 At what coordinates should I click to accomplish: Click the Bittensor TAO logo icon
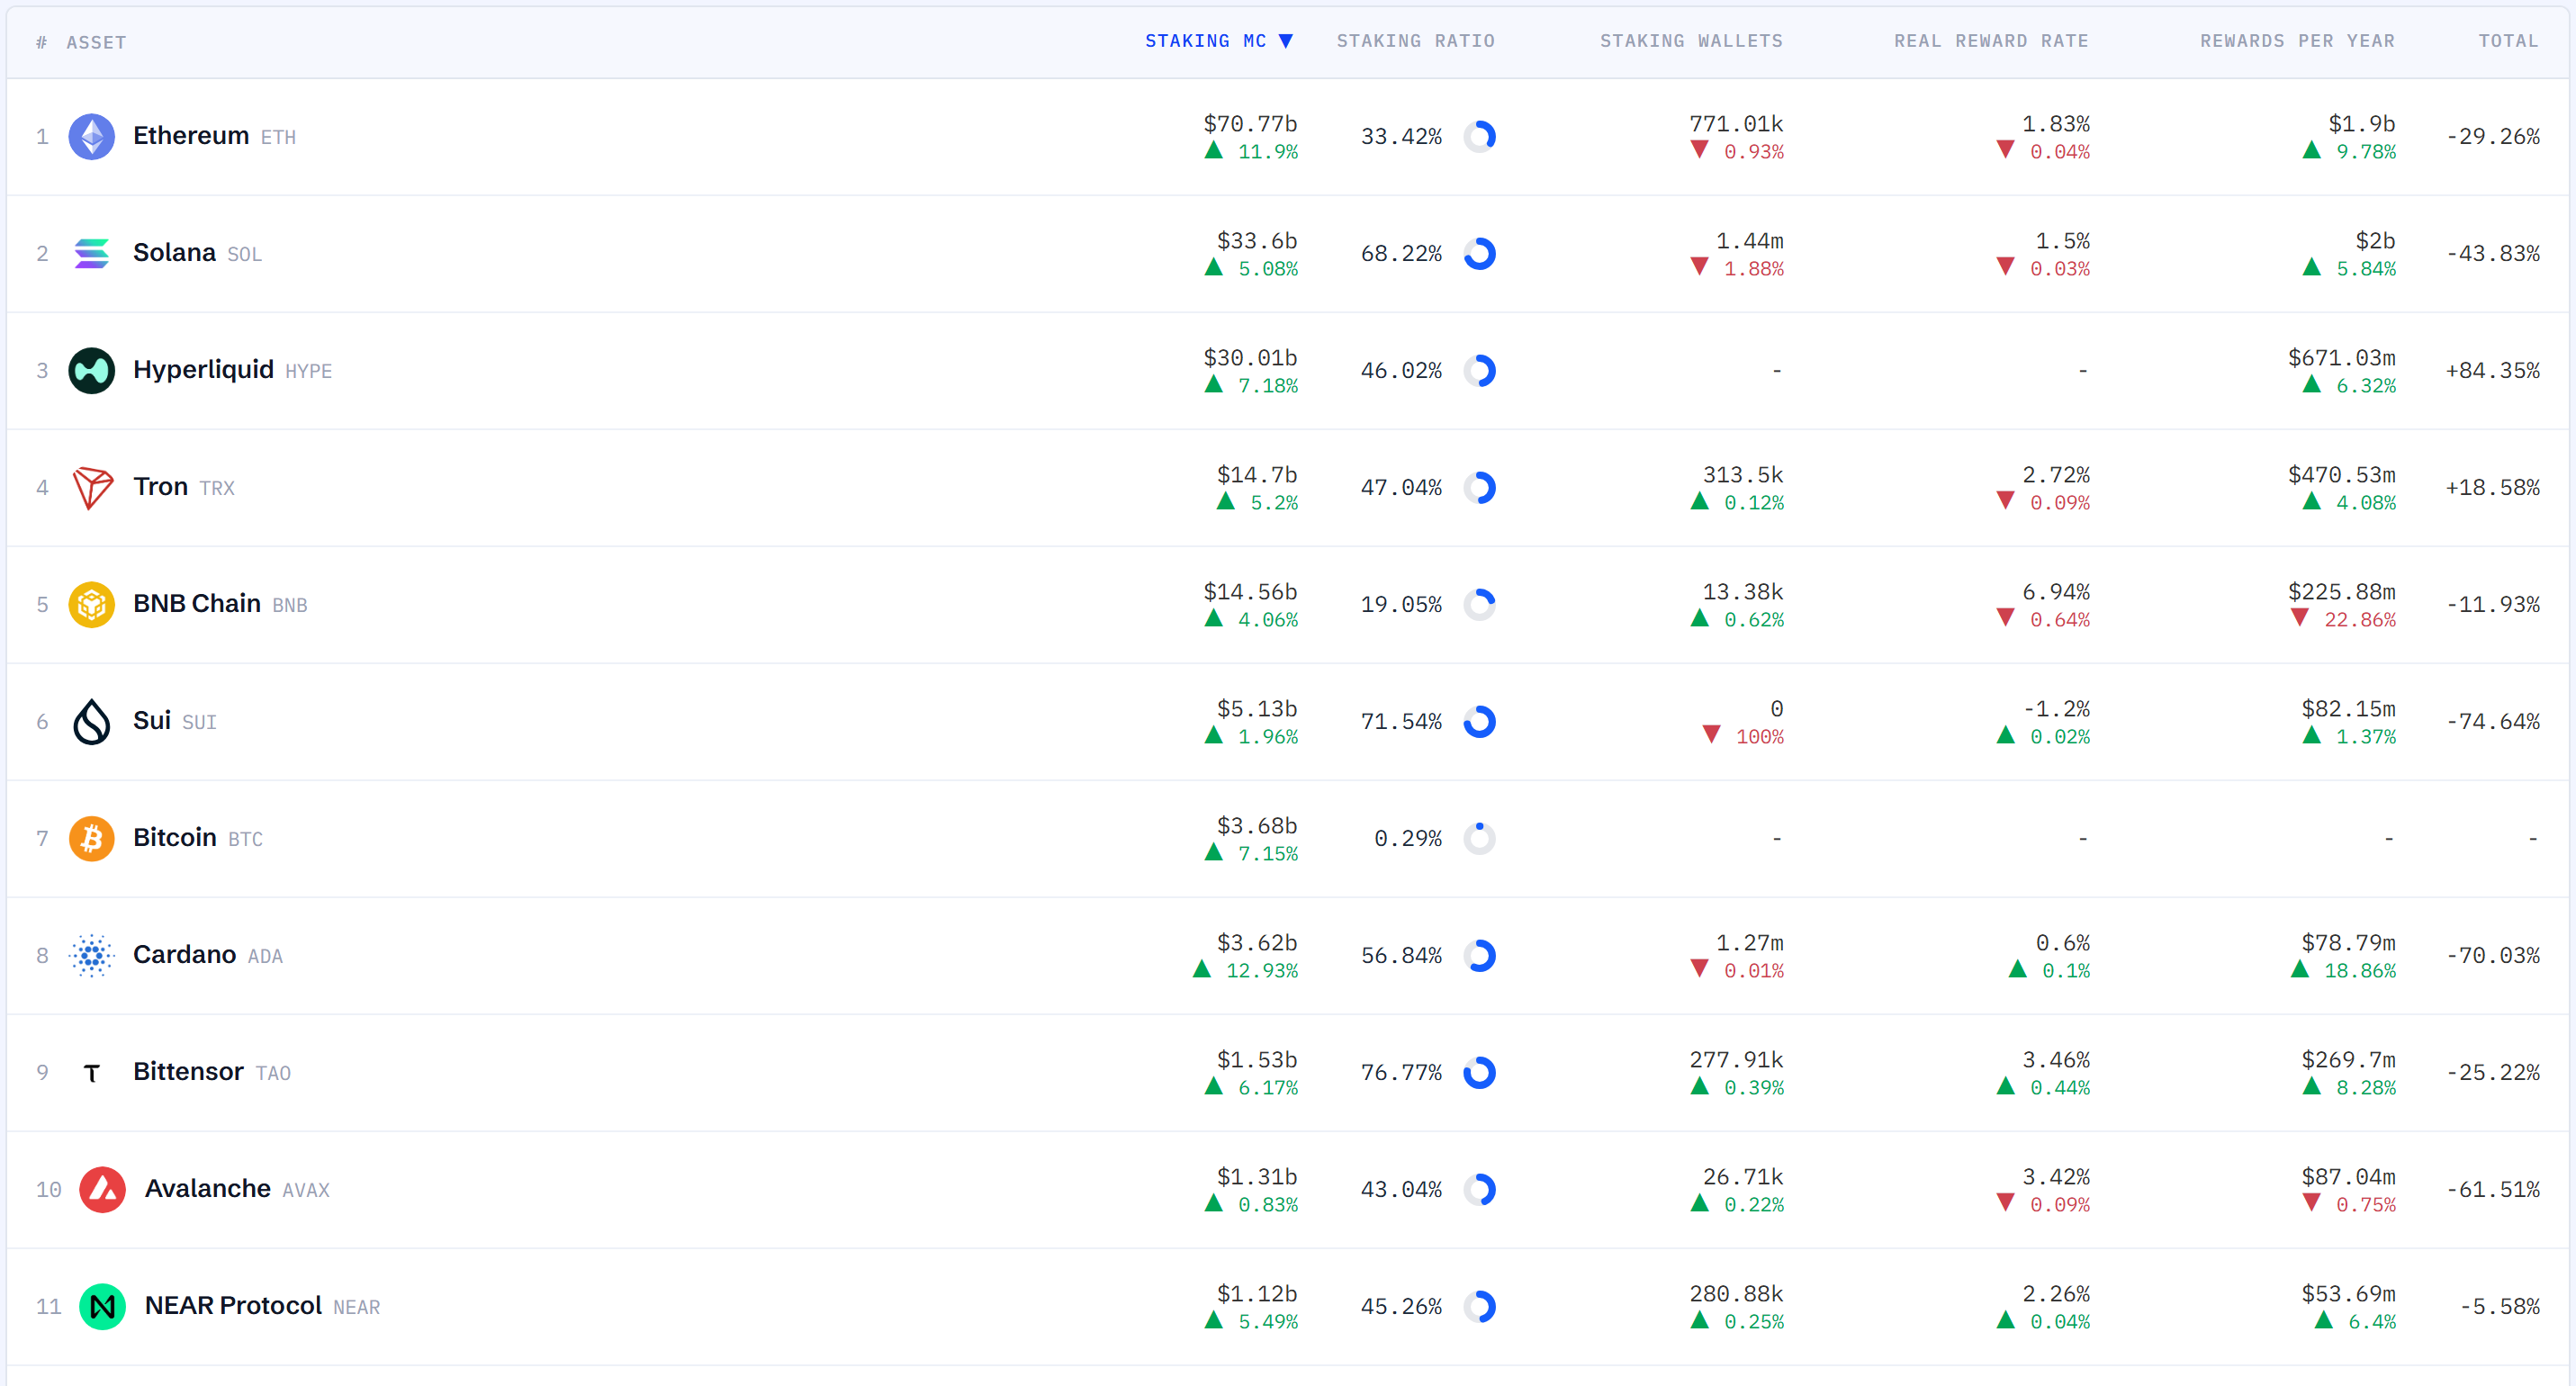pyautogui.click(x=91, y=1073)
